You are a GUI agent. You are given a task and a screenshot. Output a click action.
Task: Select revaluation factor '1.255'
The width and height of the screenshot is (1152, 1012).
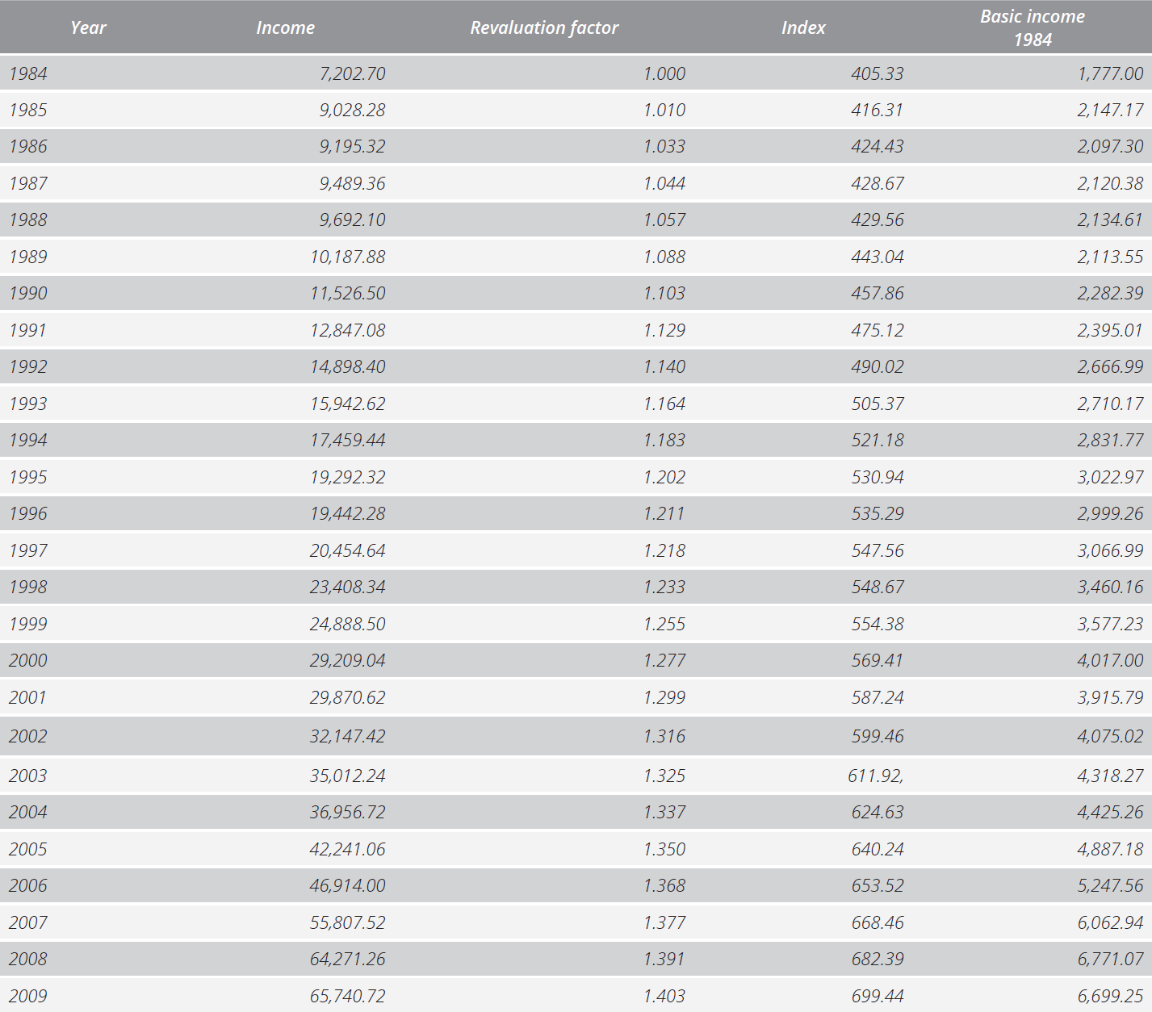click(x=664, y=624)
